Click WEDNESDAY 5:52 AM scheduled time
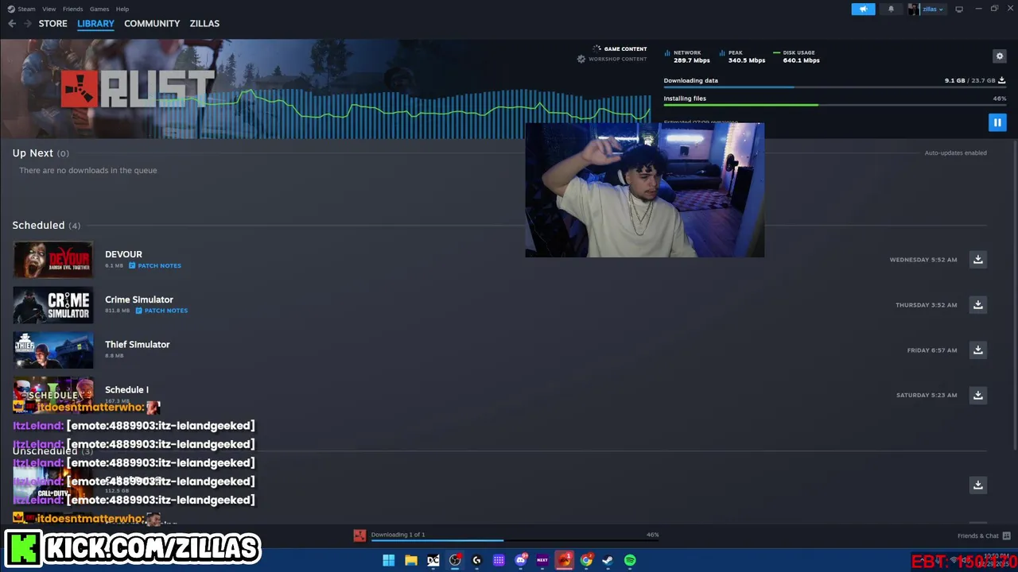Image resolution: width=1018 pixels, height=572 pixels. click(x=923, y=260)
